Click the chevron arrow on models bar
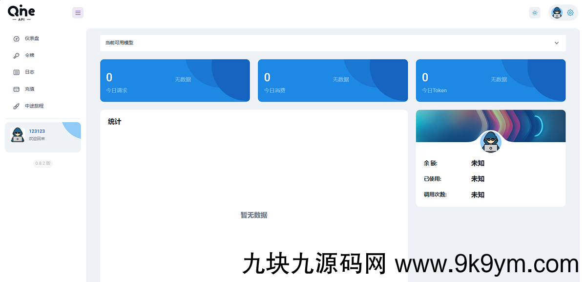Screen dimensions: 585x282 tap(556, 43)
